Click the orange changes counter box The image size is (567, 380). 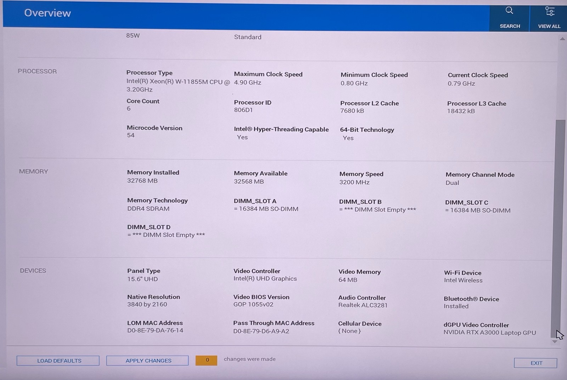pyautogui.click(x=206, y=360)
